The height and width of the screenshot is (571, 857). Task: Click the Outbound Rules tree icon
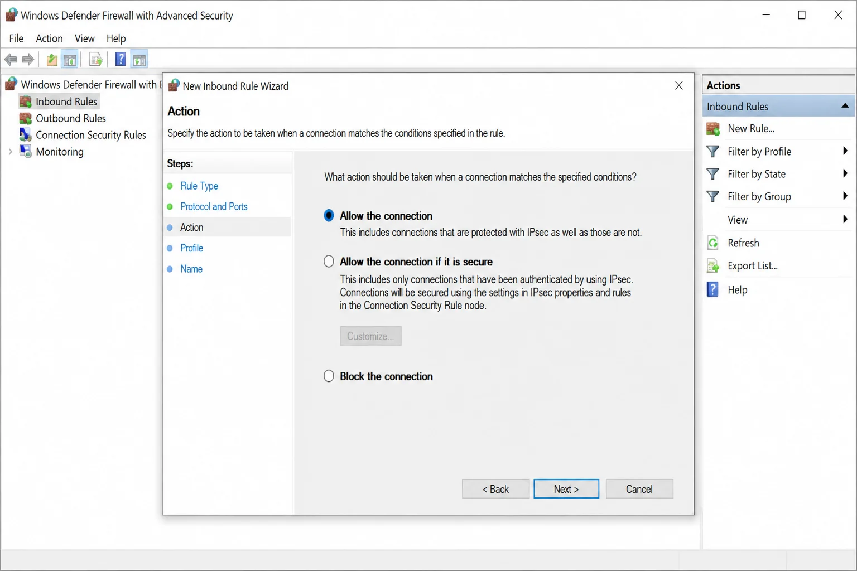coord(25,118)
